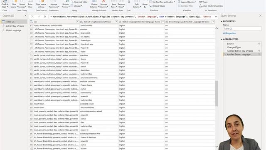
Task: Open Detected Language ISO Code column filter dropdown
Action: pos(213,22)
